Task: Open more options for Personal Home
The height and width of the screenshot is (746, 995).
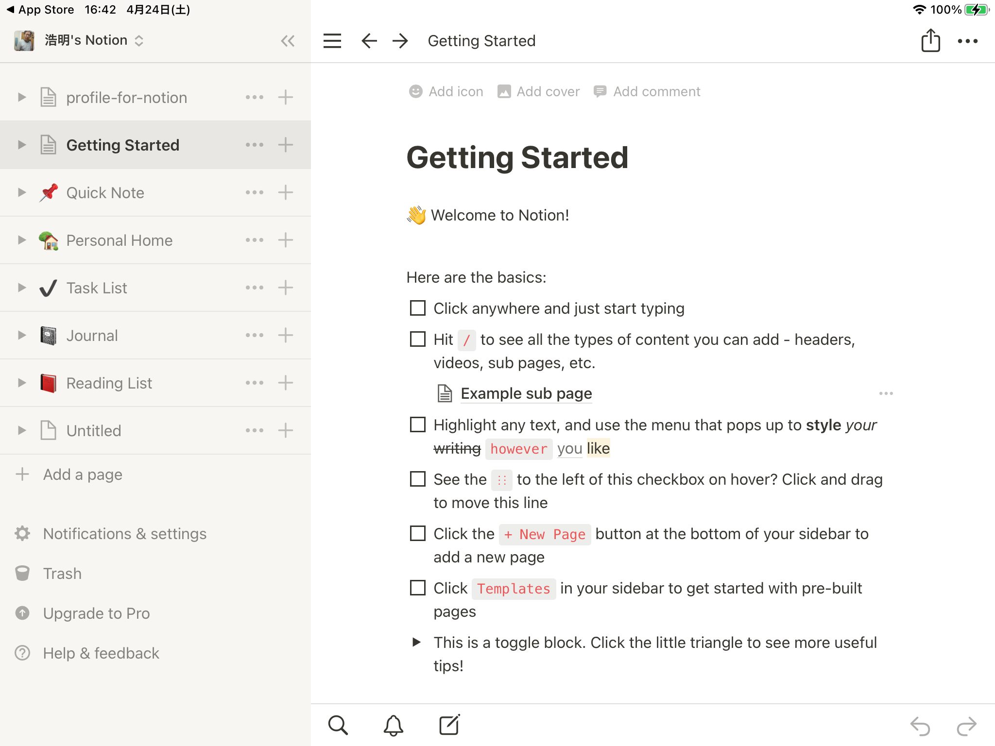Action: [255, 240]
